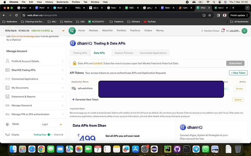The width and height of the screenshot is (251, 156).
Task: Open the notifications bell icon
Action: 223,30
